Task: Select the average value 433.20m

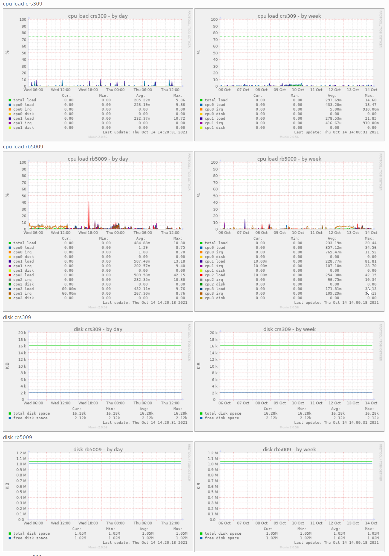Action: pyautogui.click(x=333, y=105)
